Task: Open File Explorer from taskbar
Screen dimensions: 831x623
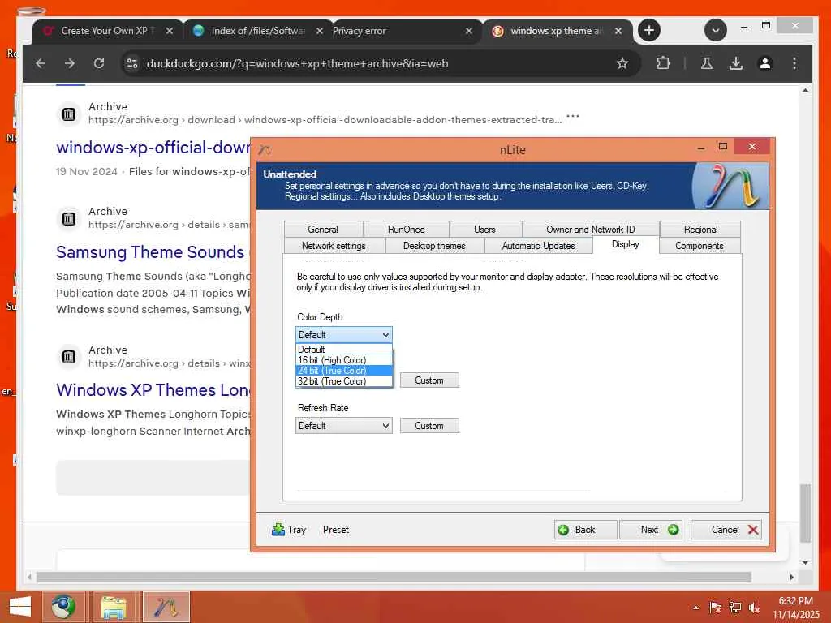Action: pos(114,607)
